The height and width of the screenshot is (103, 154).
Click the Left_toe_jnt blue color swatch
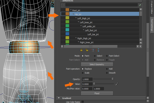(x=67, y=34)
